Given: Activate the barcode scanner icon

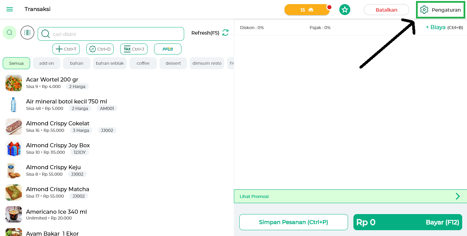Looking at the screenshot, I should coord(27,33).
